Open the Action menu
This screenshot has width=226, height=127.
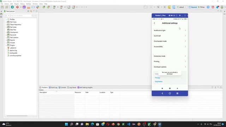coord(7,4)
